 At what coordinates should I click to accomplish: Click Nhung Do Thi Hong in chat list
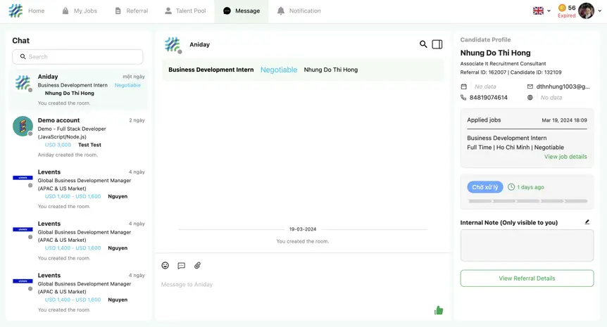(x=69, y=93)
